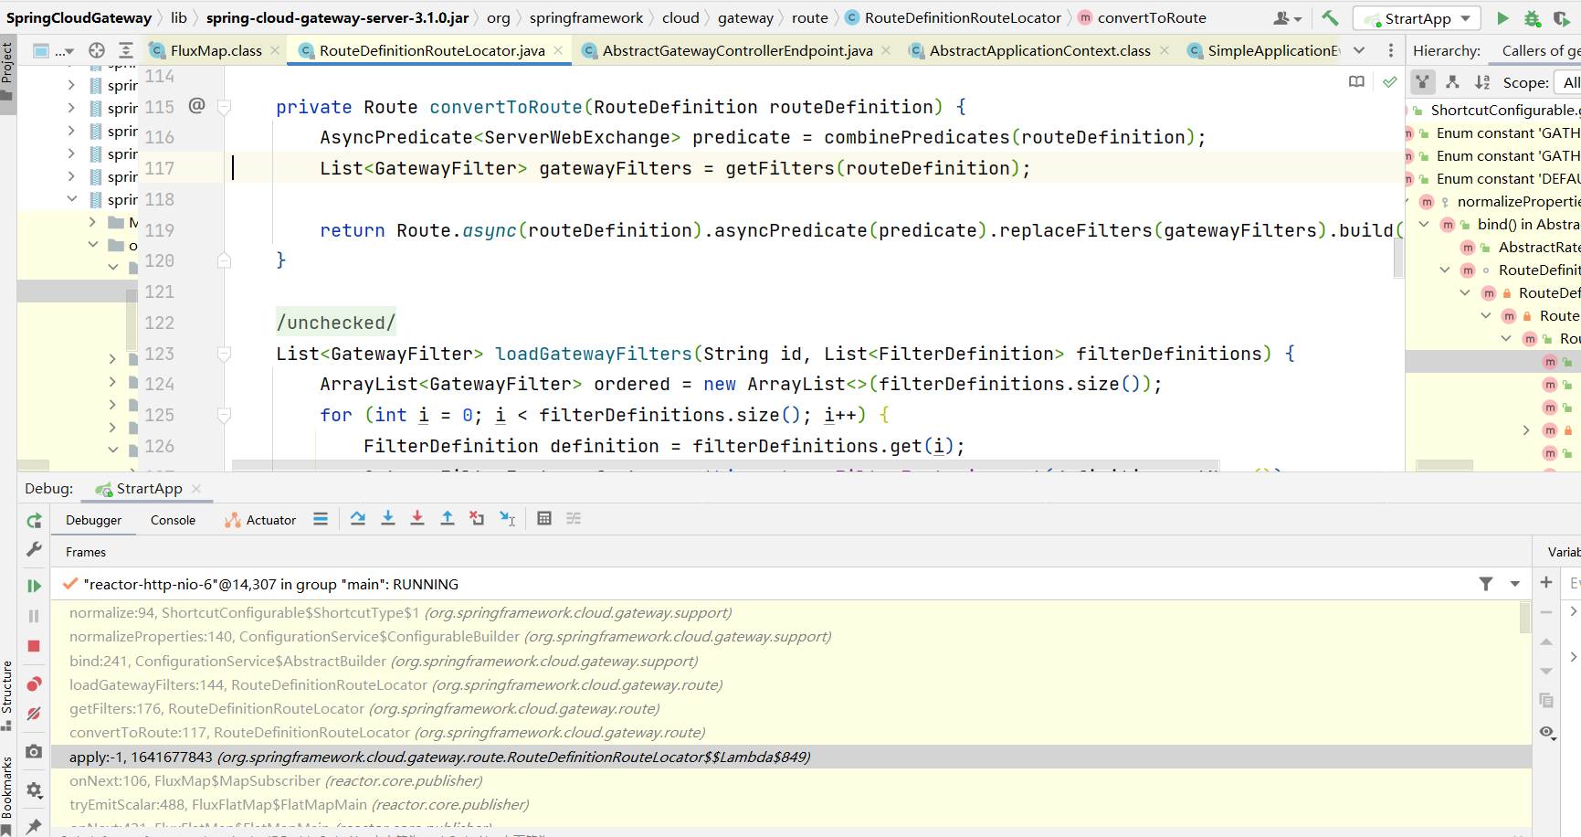Show hidden editor tabs dropdown chevron
The image size is (1581, 837).
tap(1359, 50)
